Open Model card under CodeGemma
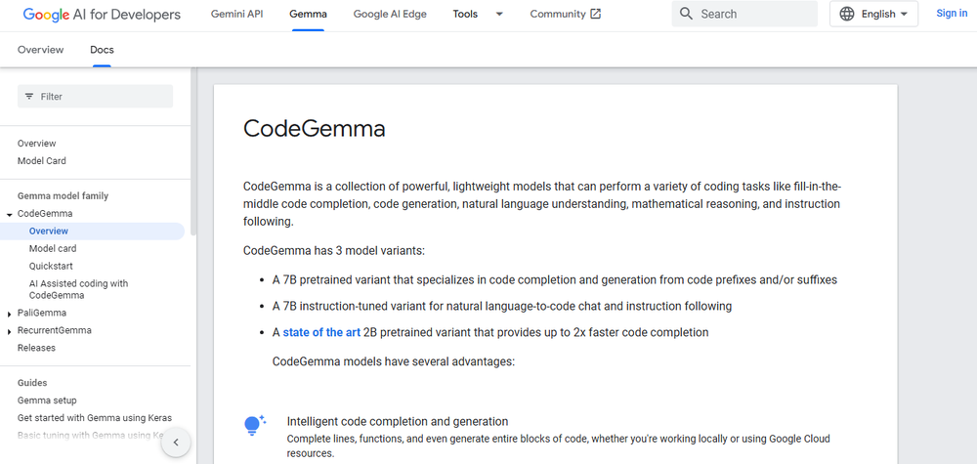 pyautogui.click(x=53, y=248)
